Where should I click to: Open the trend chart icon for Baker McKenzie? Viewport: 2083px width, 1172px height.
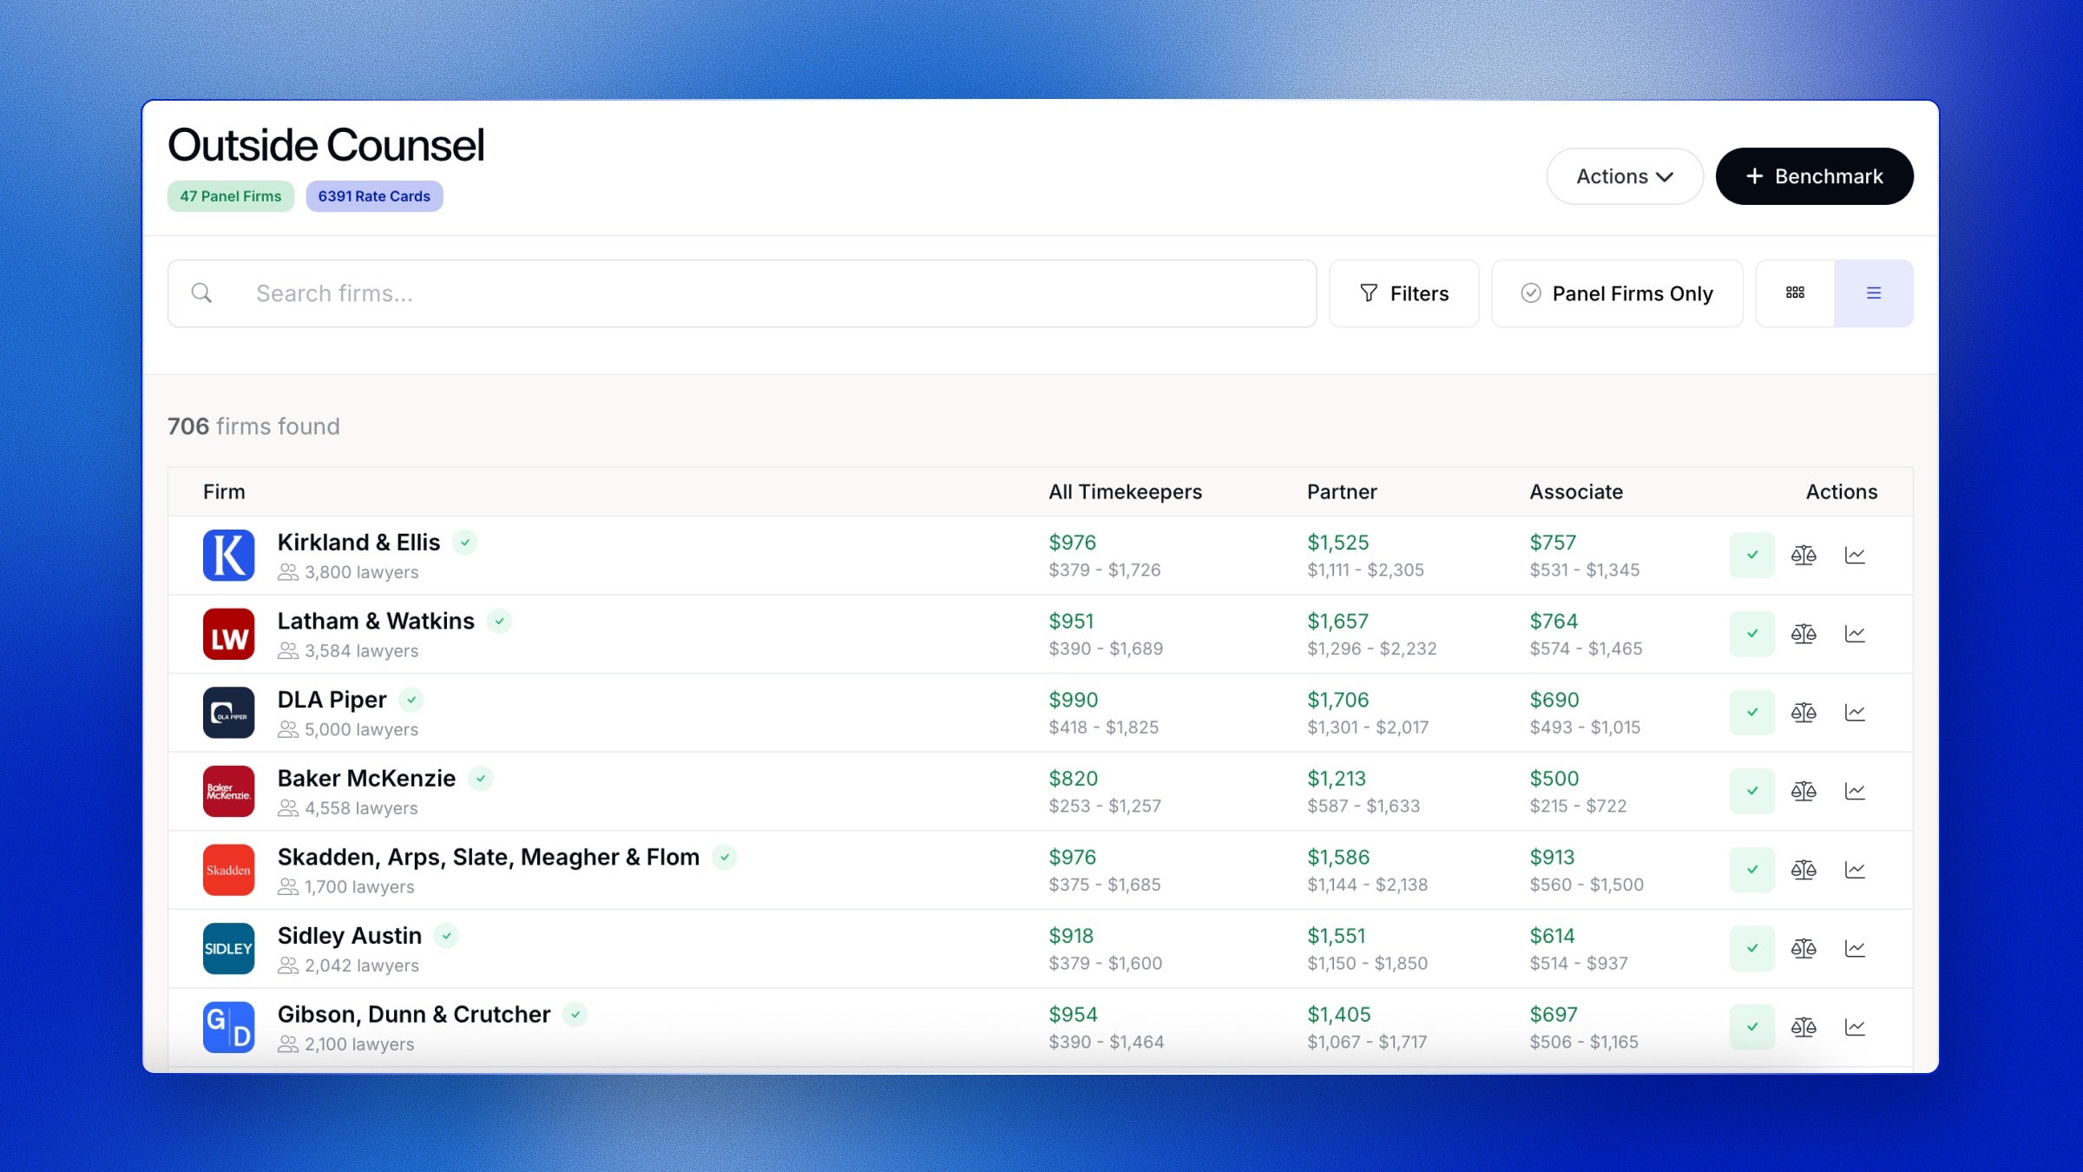pyautogui.click(x=1855, y=791)
